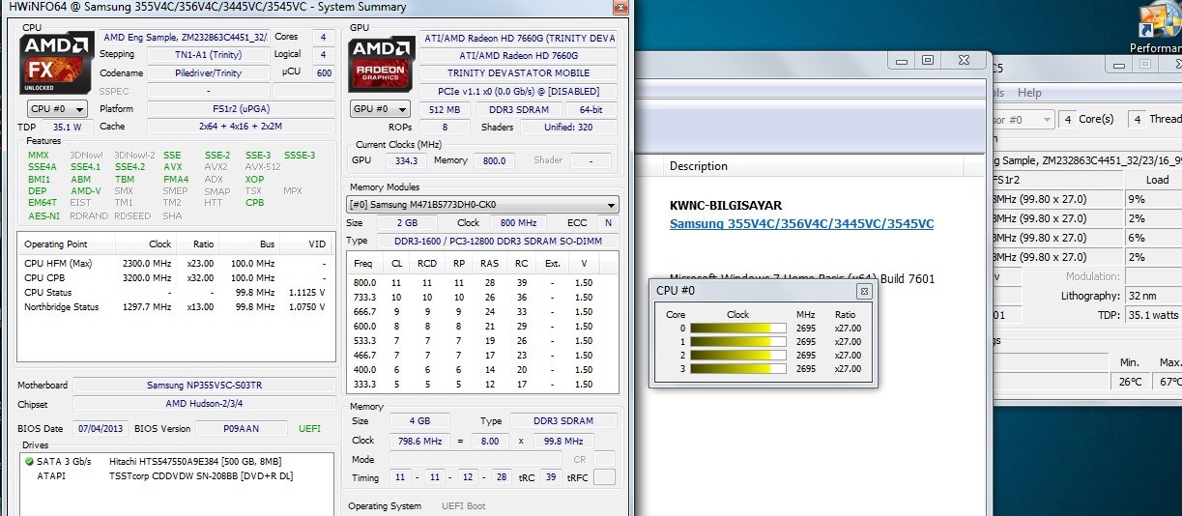The image size is (1182, 516).
Task: Maximize the HWiNFO main window behind
Action: point(927,60)
